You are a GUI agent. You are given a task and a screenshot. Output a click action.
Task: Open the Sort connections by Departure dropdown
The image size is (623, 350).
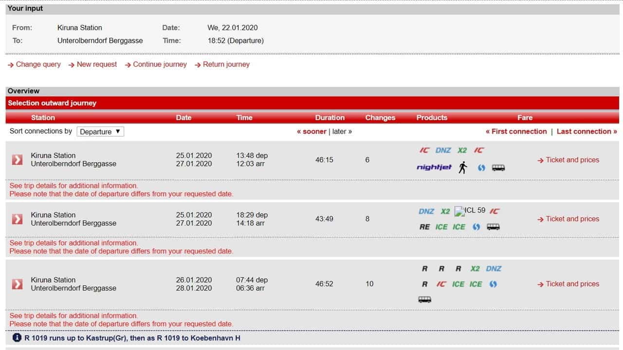[100, 132]
